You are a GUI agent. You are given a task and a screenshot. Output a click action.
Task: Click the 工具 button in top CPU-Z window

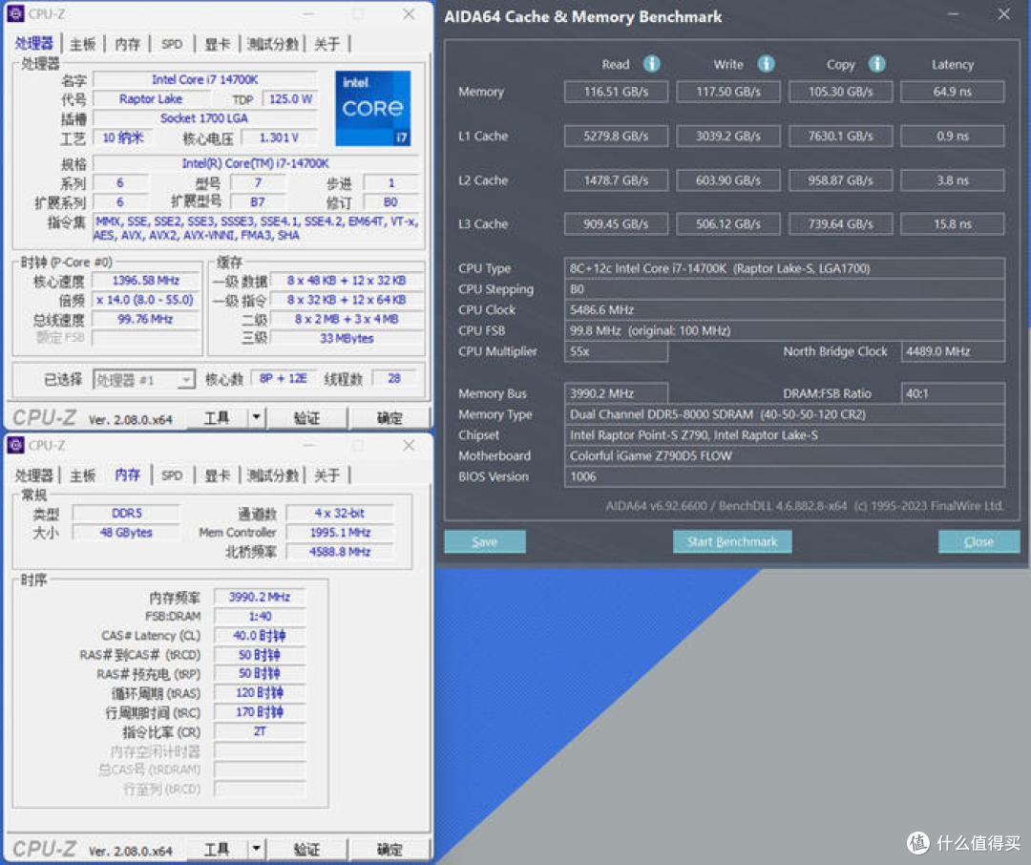click(x=217, y=417)
